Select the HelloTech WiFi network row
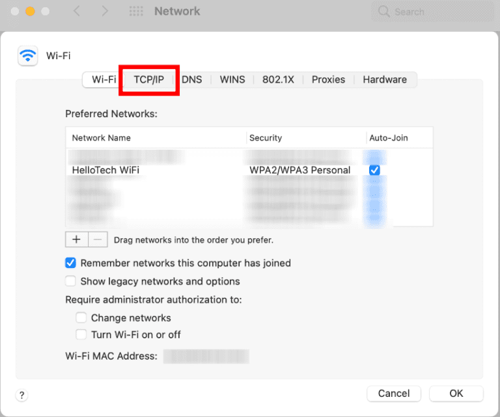This screenshot has width=500, height=417. click(x=249, y=170)
